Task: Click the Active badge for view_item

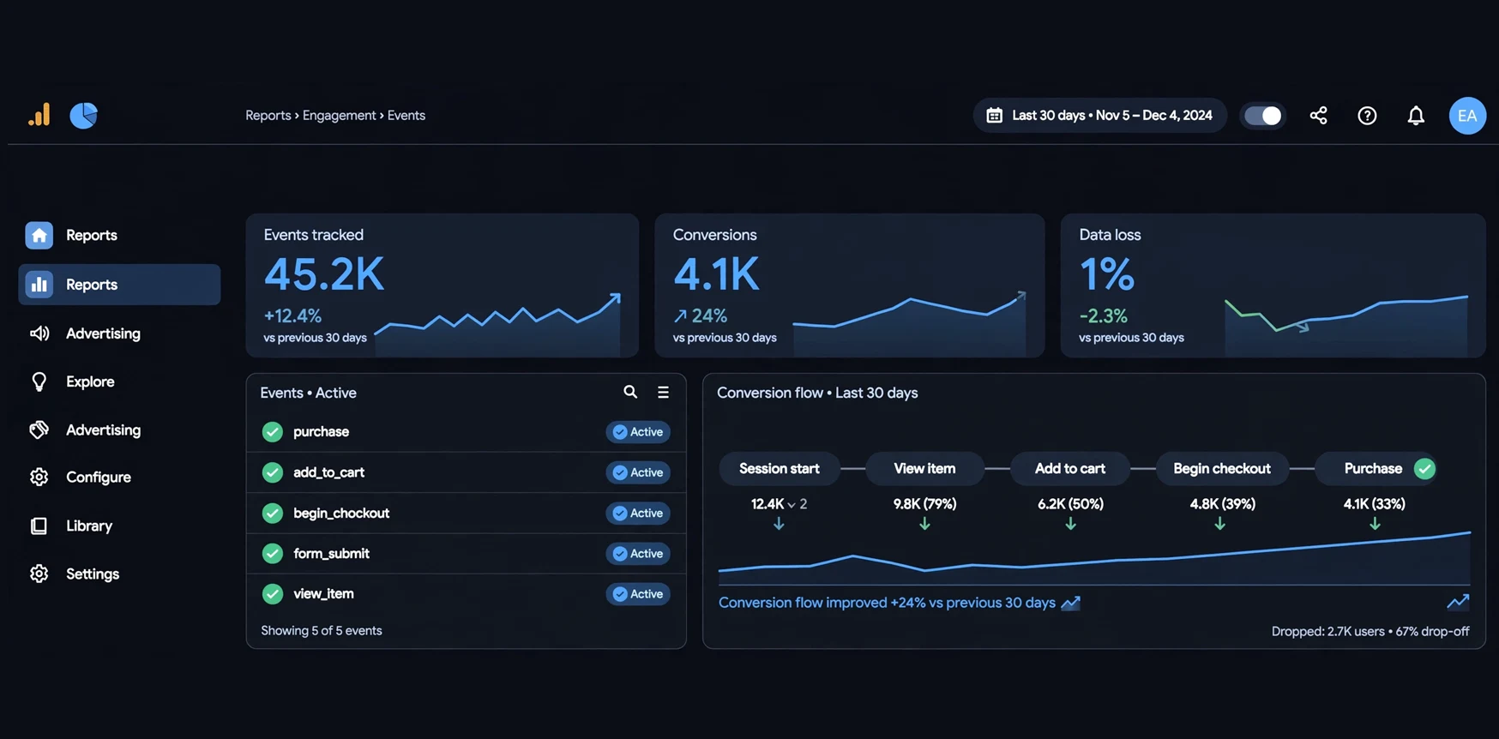Action: [x=638, y=593]
